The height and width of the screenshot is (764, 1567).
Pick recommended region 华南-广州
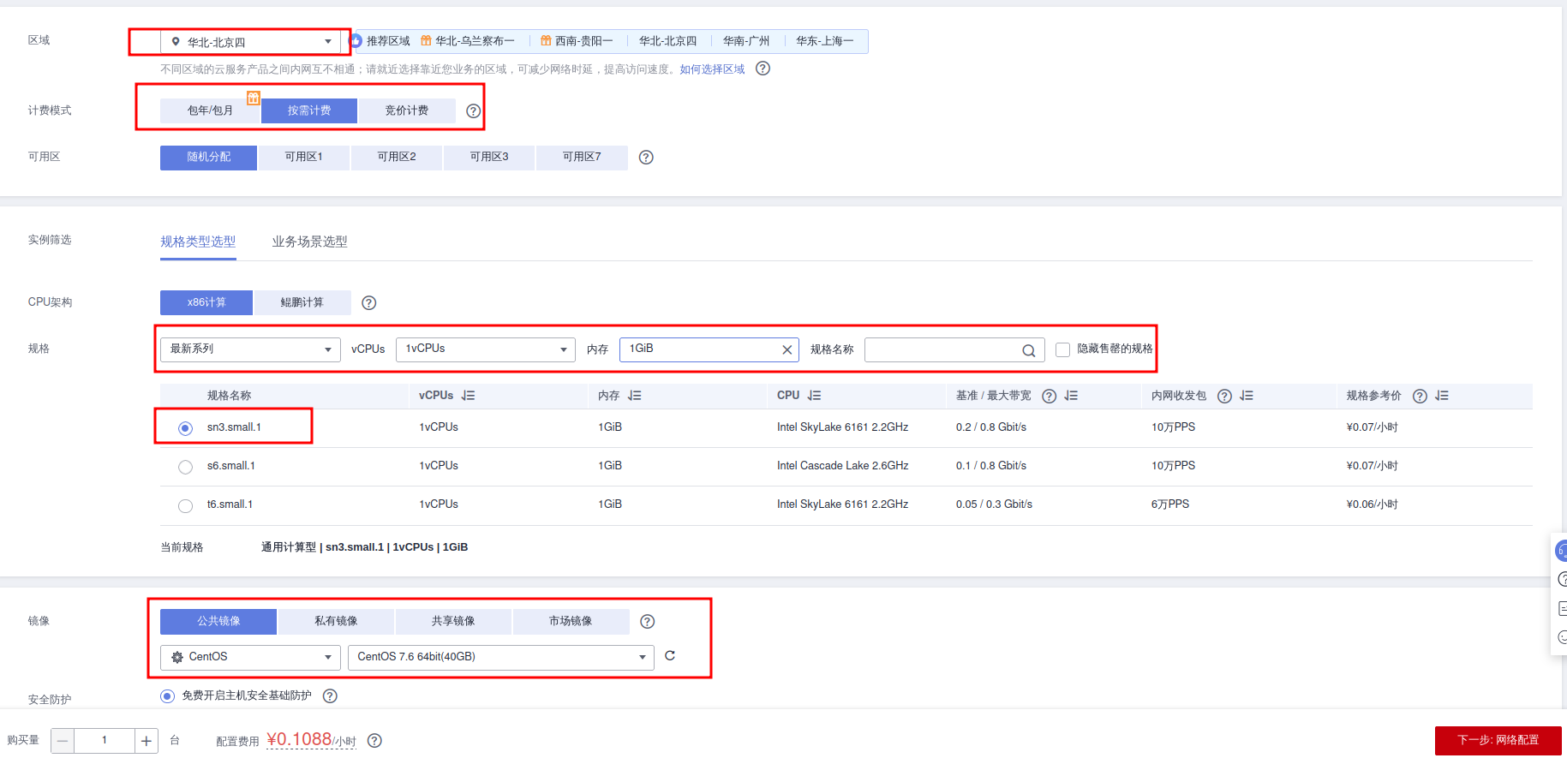click(x=746, y=41)
